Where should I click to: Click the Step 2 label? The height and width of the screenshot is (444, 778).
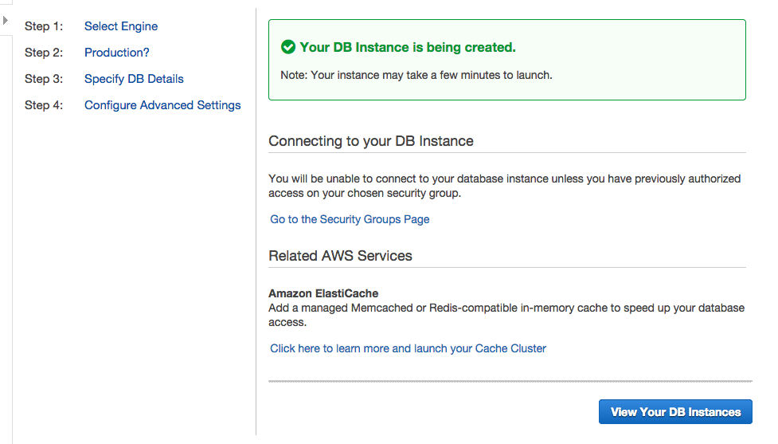click(x=44, y=53)
